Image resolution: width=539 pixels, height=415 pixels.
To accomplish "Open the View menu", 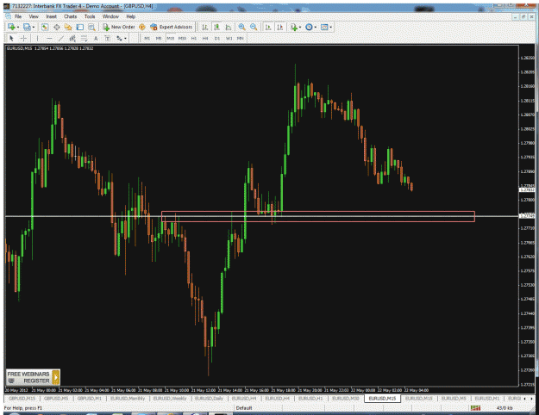I will (34, 16).
